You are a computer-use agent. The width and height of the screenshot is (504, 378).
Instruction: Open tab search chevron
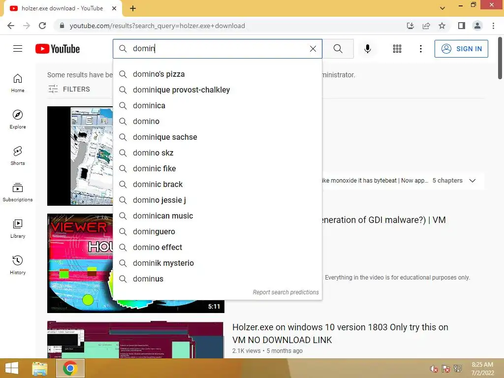442,8
